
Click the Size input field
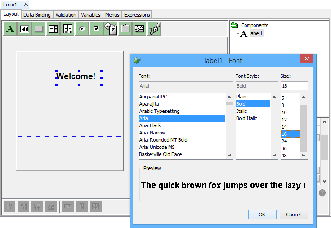294,86
